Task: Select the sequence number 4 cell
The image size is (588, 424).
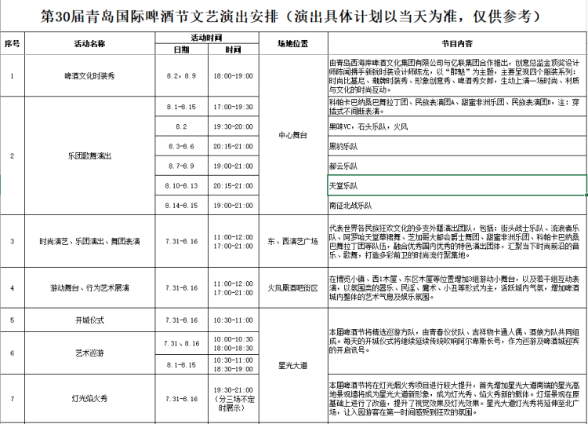Action: 13,287
